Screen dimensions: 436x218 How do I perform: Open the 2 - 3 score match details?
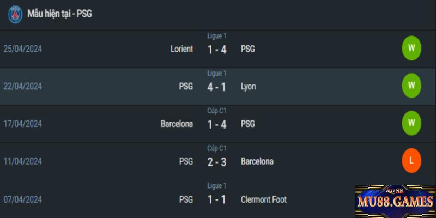point(217,162)
